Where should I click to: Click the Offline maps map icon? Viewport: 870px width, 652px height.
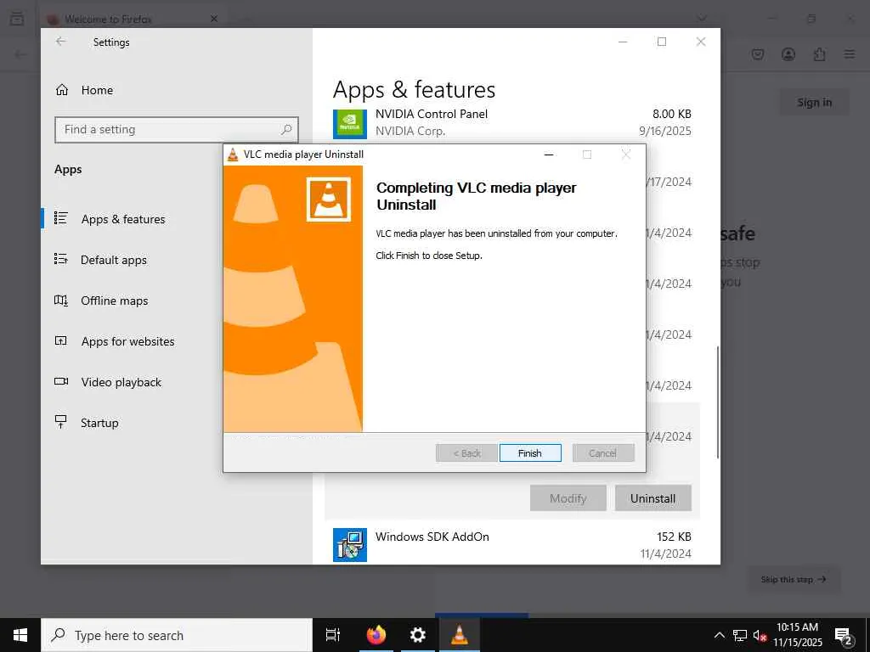61,300
